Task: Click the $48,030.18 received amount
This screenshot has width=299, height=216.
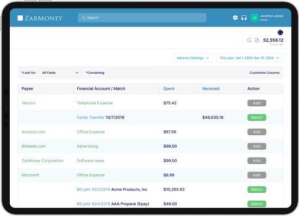Action: [213, 117]
